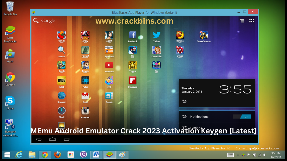The image size is (287, 161).
Task: Open the Apps desktop shortcut
Action: click(10, 56)
